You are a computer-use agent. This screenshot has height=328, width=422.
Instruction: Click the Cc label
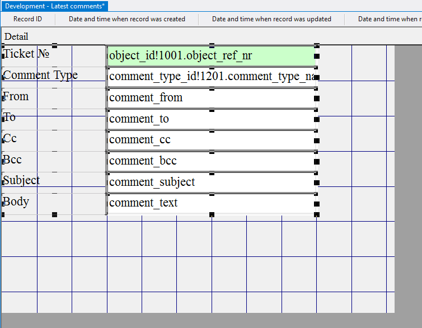[x=10, y=138]
